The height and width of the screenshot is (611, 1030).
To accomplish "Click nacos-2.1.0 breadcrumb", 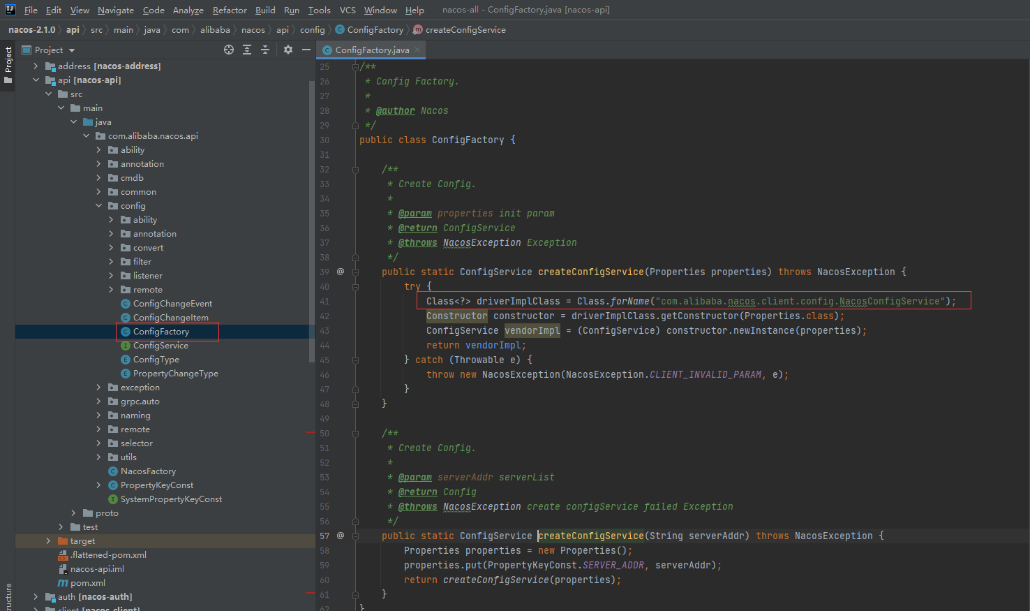I will (x=32, y=30).
